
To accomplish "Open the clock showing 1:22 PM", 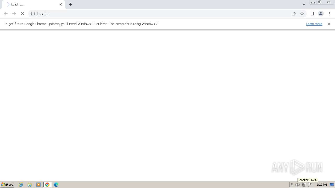I will [x=321, y=185].
